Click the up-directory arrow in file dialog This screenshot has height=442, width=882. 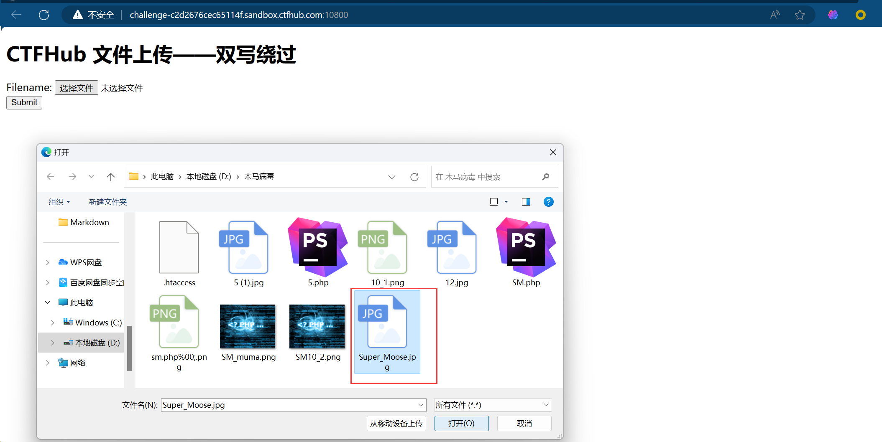(x=110, y=177)
